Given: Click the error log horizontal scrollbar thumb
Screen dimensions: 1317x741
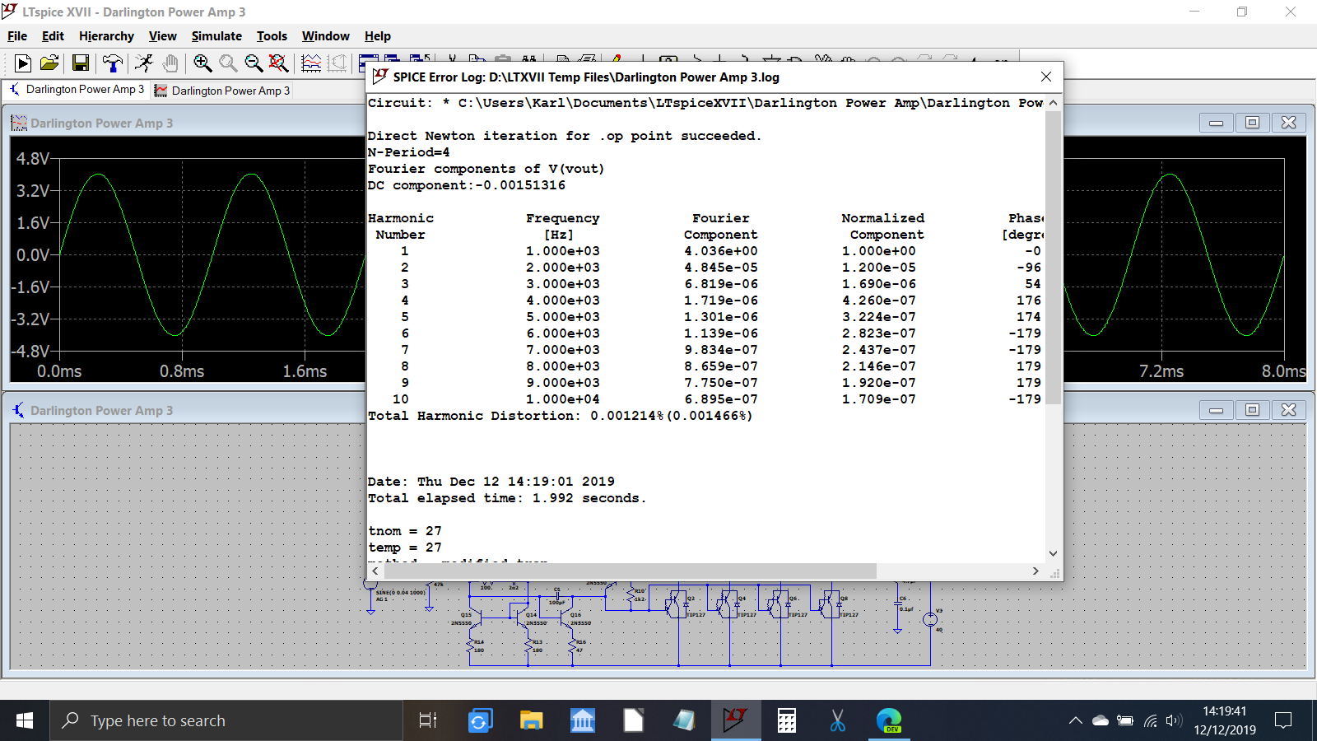Looking at the screenshot, I should click(x=630, y=571).
